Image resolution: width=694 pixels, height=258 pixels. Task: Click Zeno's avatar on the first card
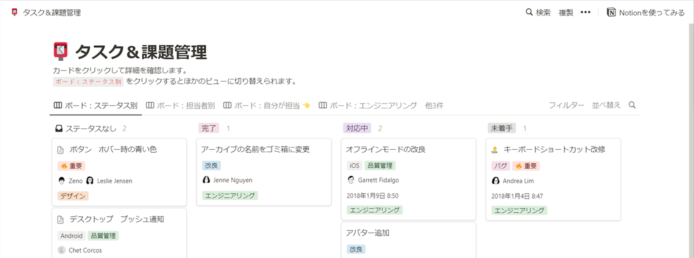pyautogui.click(x=62, y=181)
